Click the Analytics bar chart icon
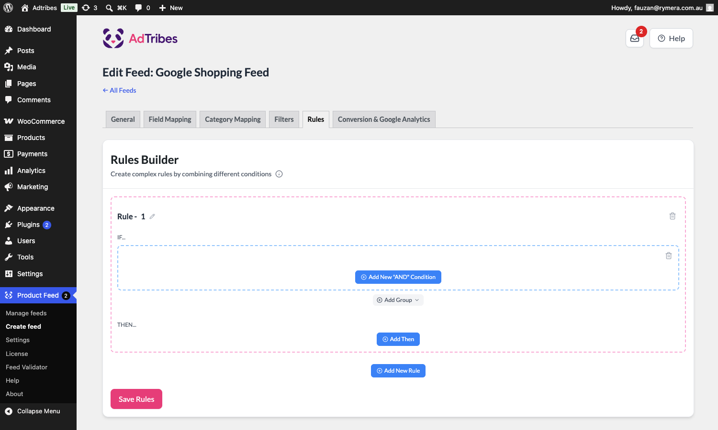718x430 pixels. (9, 171)
